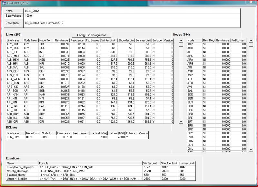This screenshot has height=187, width=258.
Task: Click the Formula column header in Equations
Action: [x=90, y=163]
